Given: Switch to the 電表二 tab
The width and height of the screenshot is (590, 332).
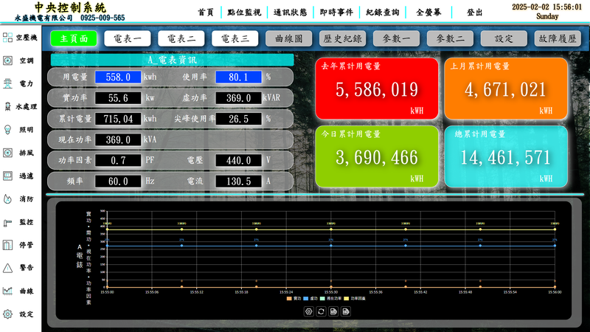Looking at the screenshot, I should pyautogui.click(x=181, y=38).
